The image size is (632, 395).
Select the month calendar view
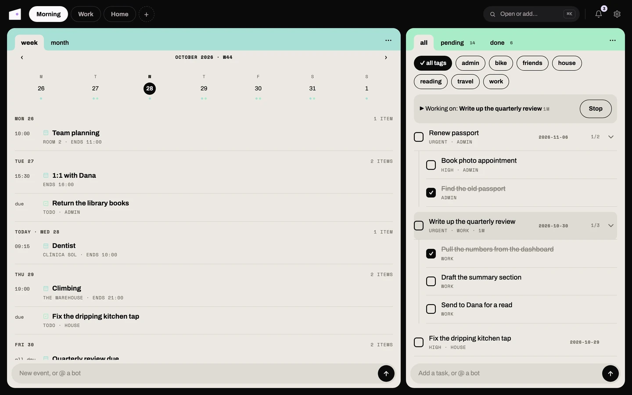tap(60, 43)
